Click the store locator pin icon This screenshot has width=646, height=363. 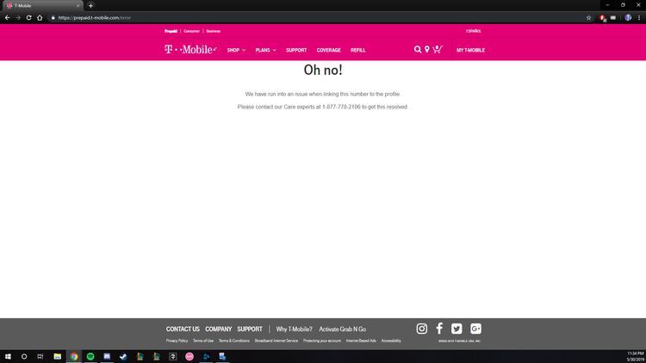(427, 49)
